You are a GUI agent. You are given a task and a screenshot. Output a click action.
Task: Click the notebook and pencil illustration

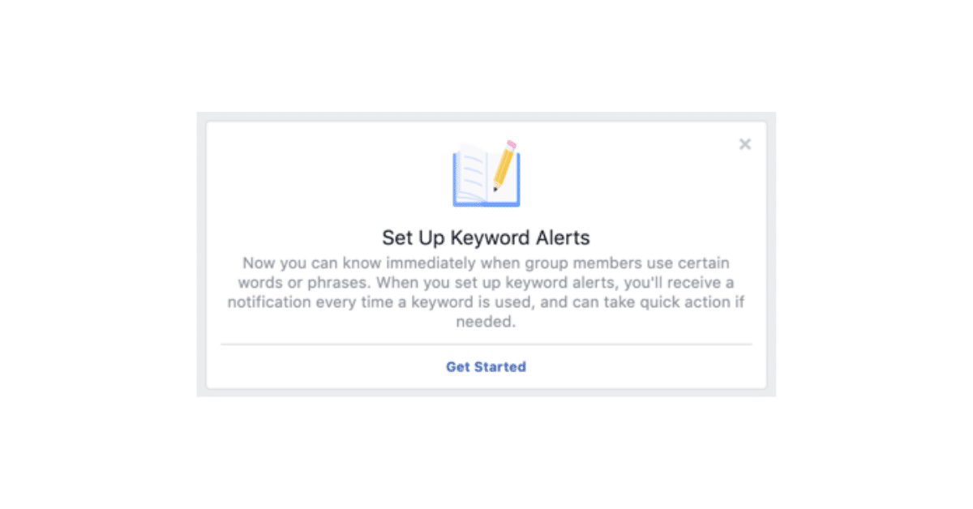click(x=485, y=172)
